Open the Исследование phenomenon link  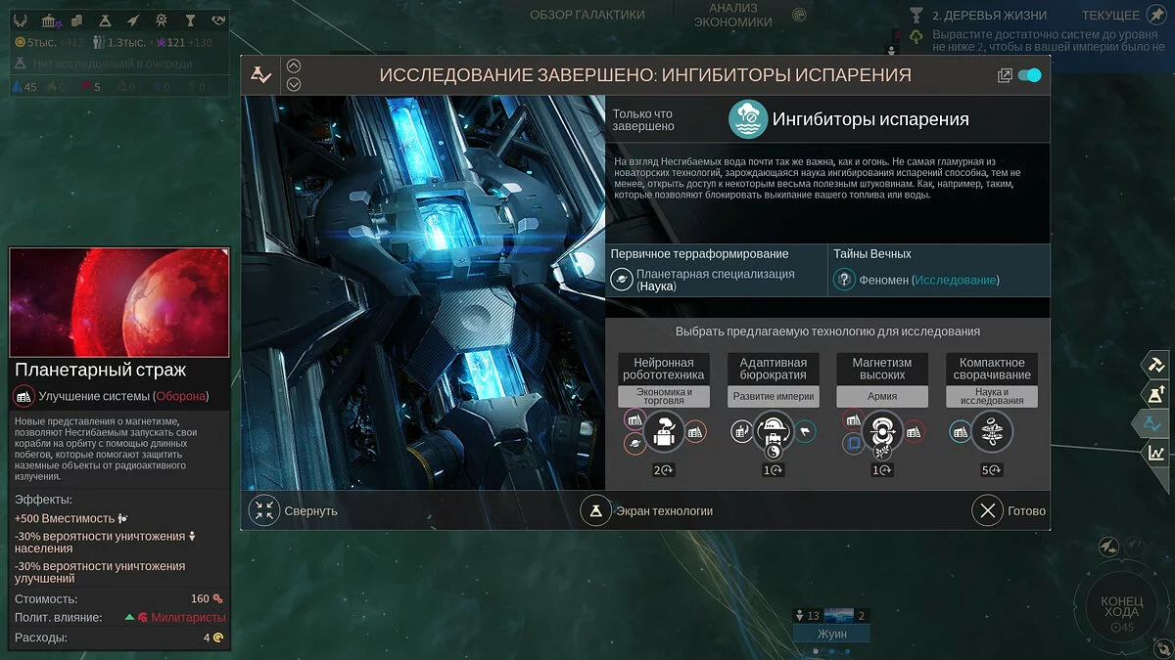coord(956,280)
